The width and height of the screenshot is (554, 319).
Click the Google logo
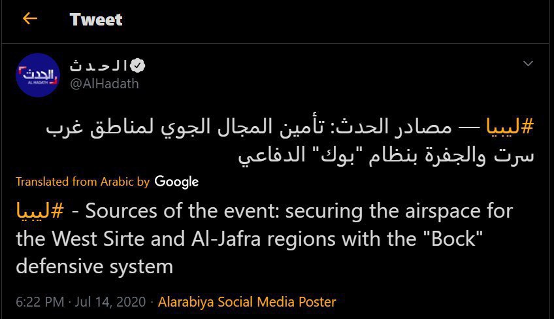(176, 182)
